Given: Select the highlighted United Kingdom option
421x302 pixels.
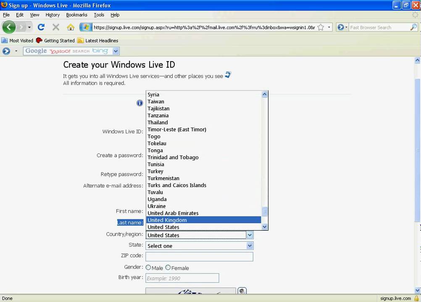Looking at the screenshot, I should click(203, 220).
